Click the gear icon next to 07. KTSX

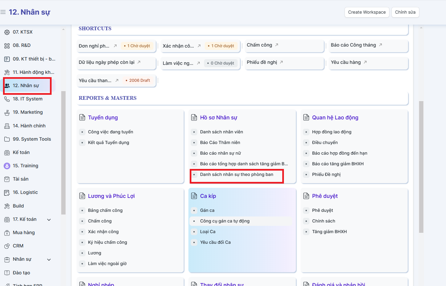[x=7, y=32]
